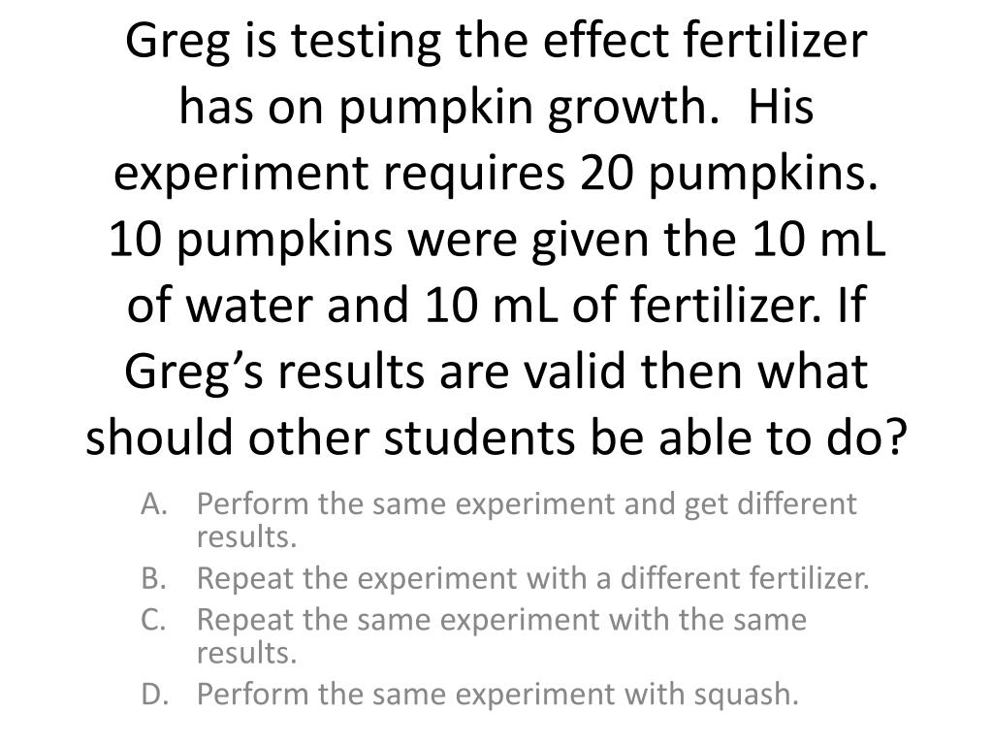Screen dimensions: 993x745
Task: Click "results." on option C's second line
Action: pos(247,653)
